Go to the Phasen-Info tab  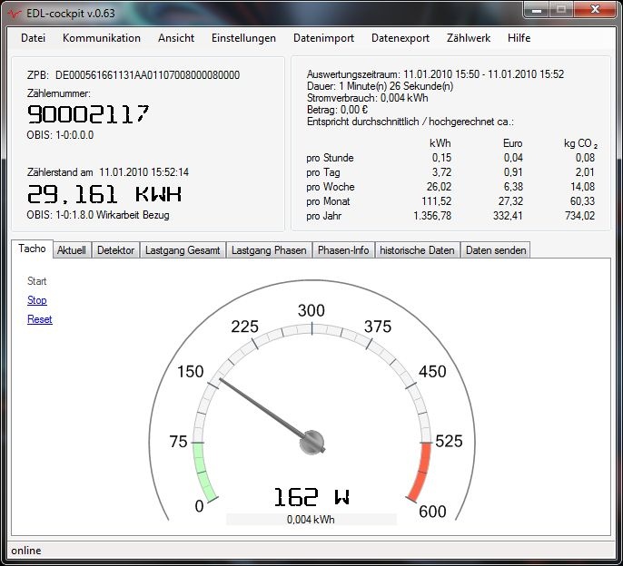pyautogui.click(x=343, y=250)
